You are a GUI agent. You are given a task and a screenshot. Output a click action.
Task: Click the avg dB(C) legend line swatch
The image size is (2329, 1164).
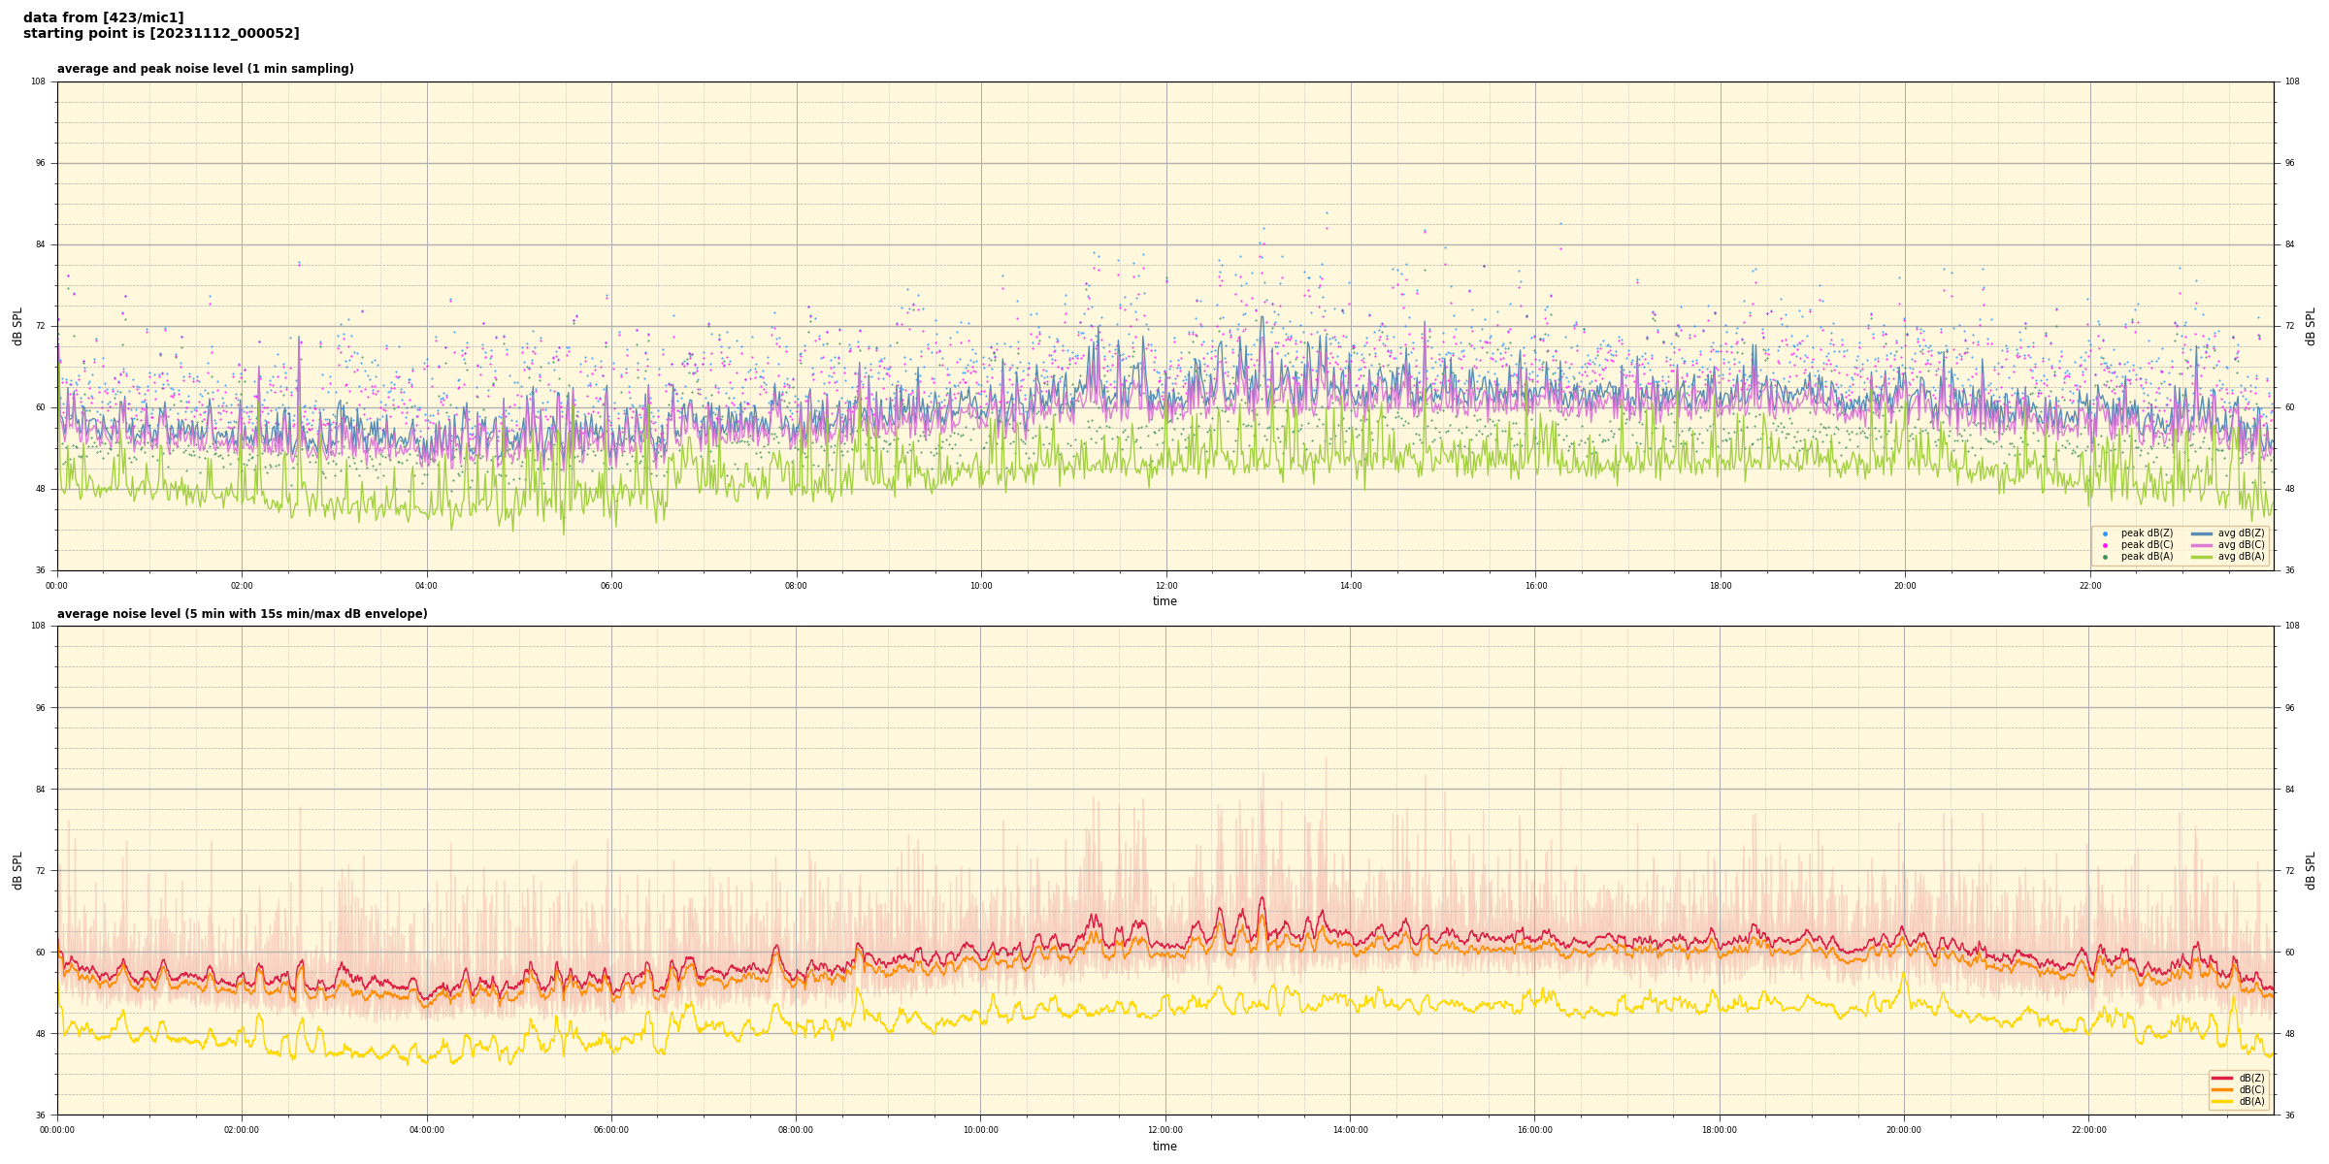click(x=2202, y=545)
